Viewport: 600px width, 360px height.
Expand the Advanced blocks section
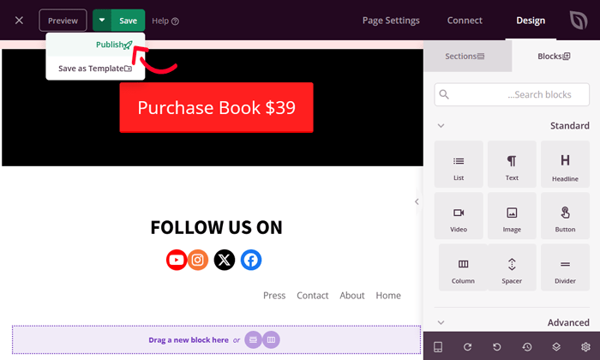coord(441,322)
